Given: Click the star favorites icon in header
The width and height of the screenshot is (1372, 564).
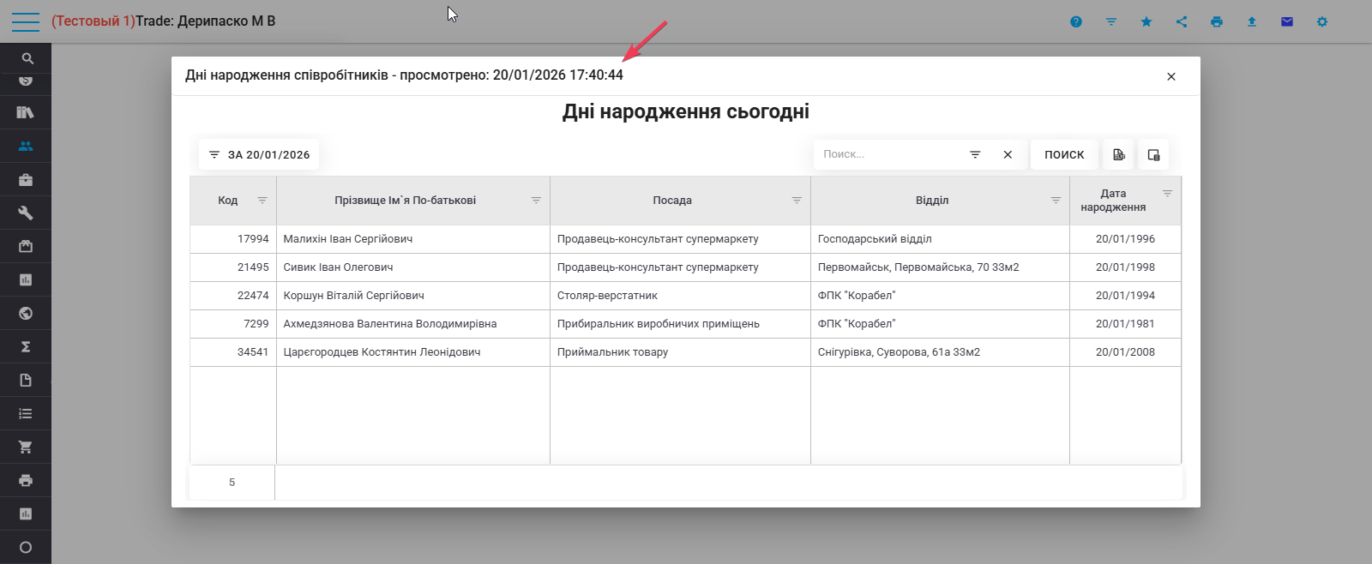Looking at the screenshot, I should 1146,21.
